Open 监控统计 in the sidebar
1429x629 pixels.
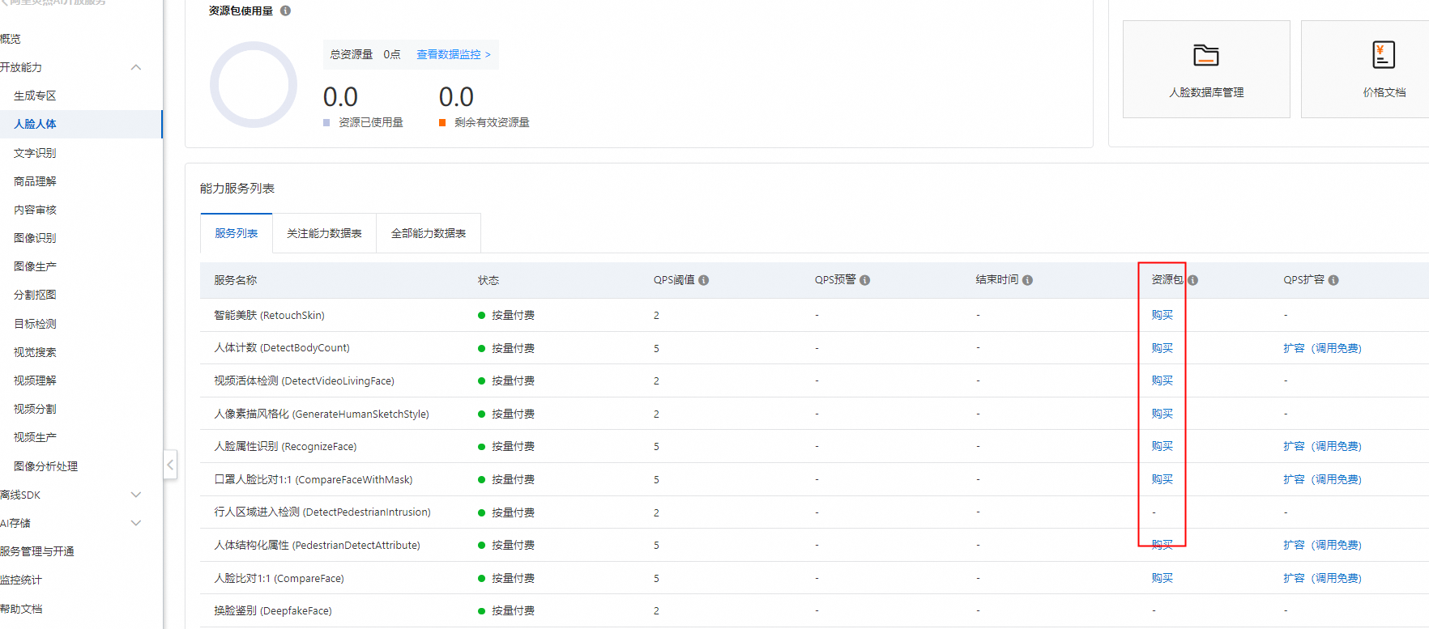(x=21, y=580)
